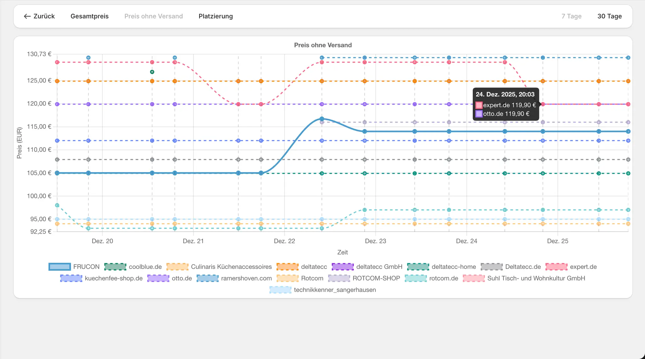Screen dimensions: 645x359
Task: Toggle ROTCOM-SHOP legend entry
Action: tap(364, 278)
